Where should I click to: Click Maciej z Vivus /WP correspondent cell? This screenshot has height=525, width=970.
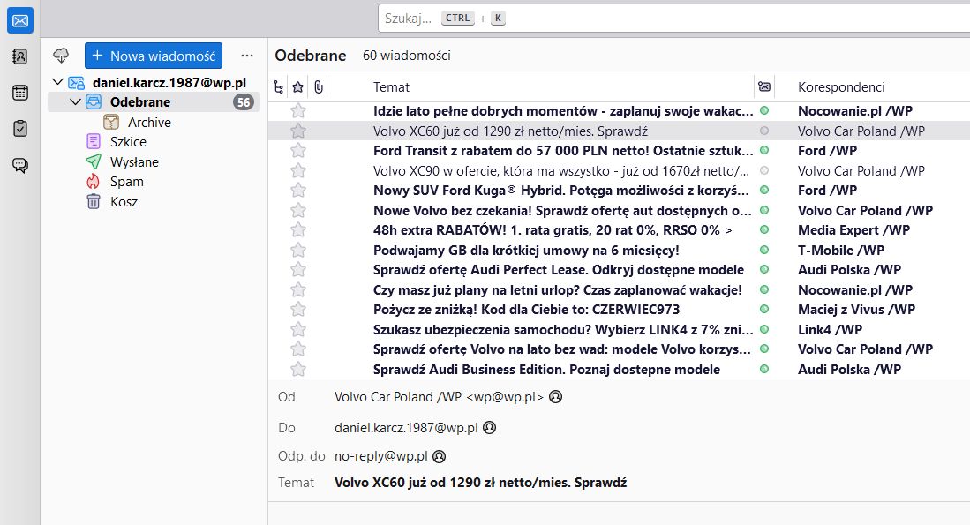pyautogui.click(x=856, y=310)
